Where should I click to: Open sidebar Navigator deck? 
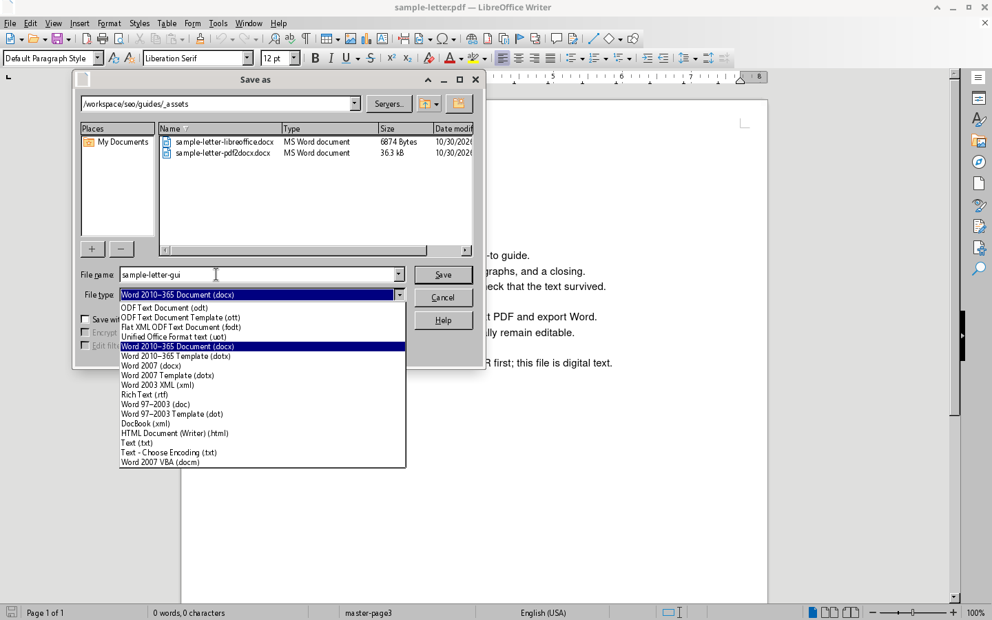(x=979, y=163)
